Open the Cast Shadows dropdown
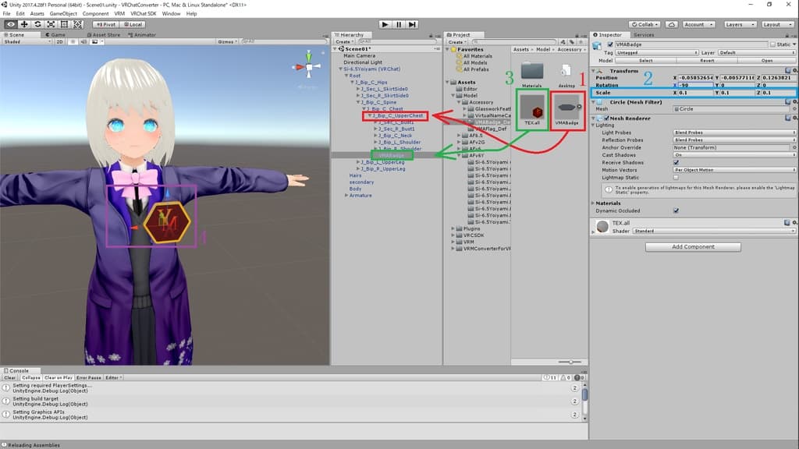 click(x=733, y=154)
